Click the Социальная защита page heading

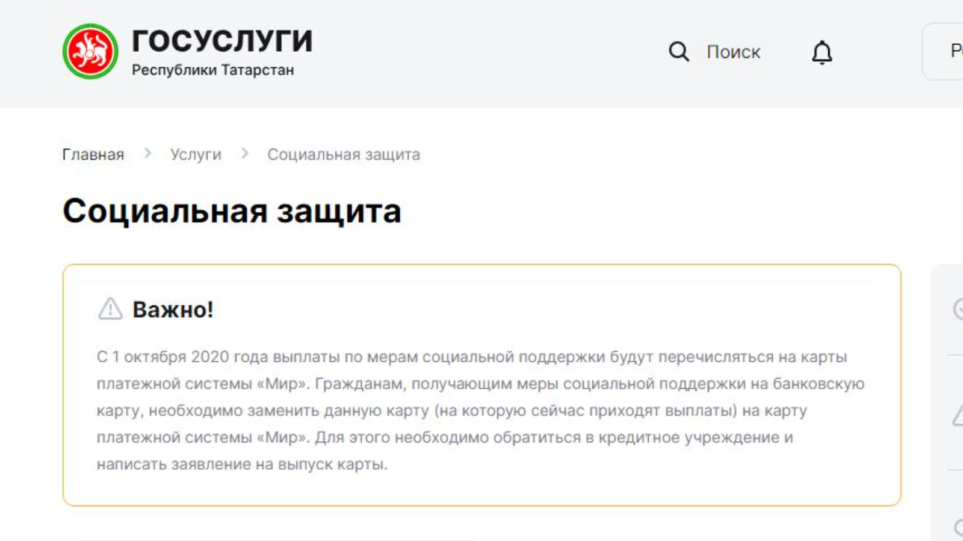coord(232,211)
